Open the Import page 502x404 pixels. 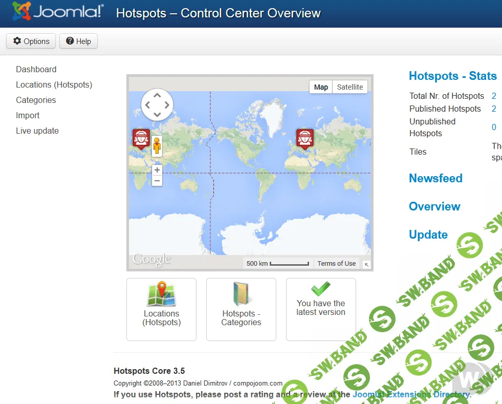coord(28,115)
